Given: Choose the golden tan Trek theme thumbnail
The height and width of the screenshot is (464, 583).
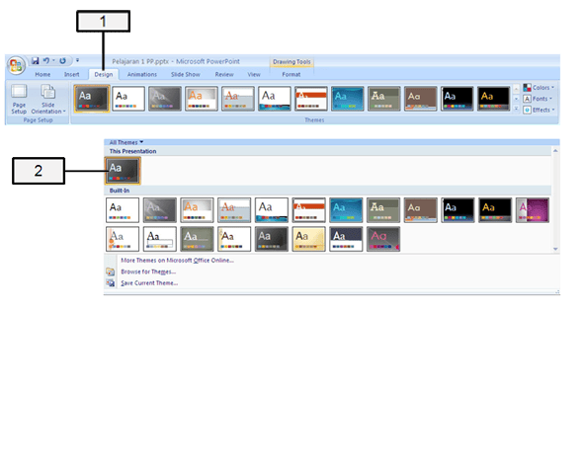Looking at the screenshot, I should [x=308, y=239].
